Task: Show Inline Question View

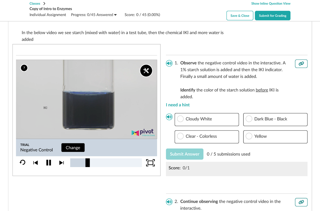Action: [271, 3]
